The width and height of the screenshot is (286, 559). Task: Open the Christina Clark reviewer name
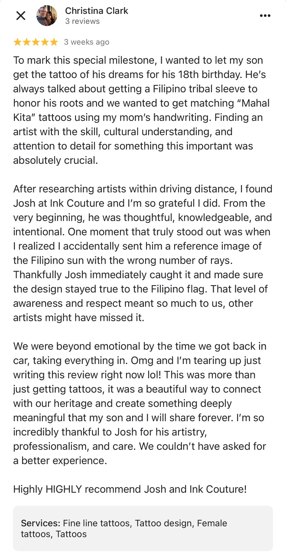click(97, 10)
